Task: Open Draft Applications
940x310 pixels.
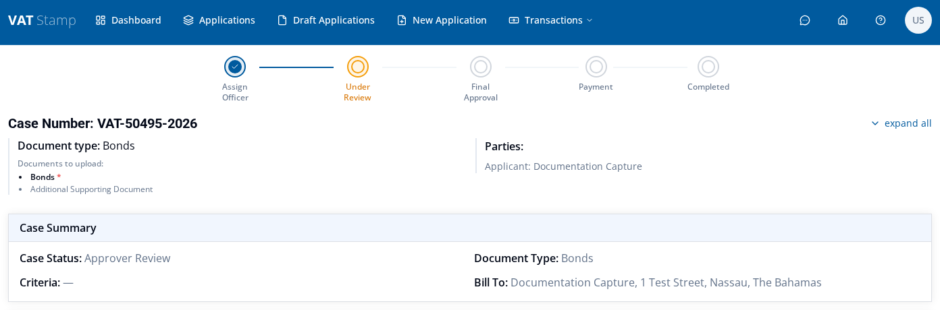Action: [x=325, y=20]
